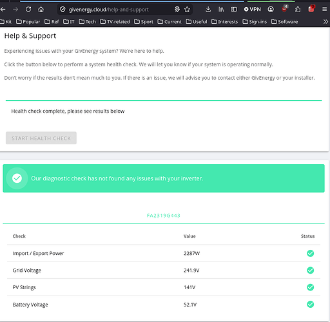Click the Battery Voltage status checkmark

(x=310, y=305)
